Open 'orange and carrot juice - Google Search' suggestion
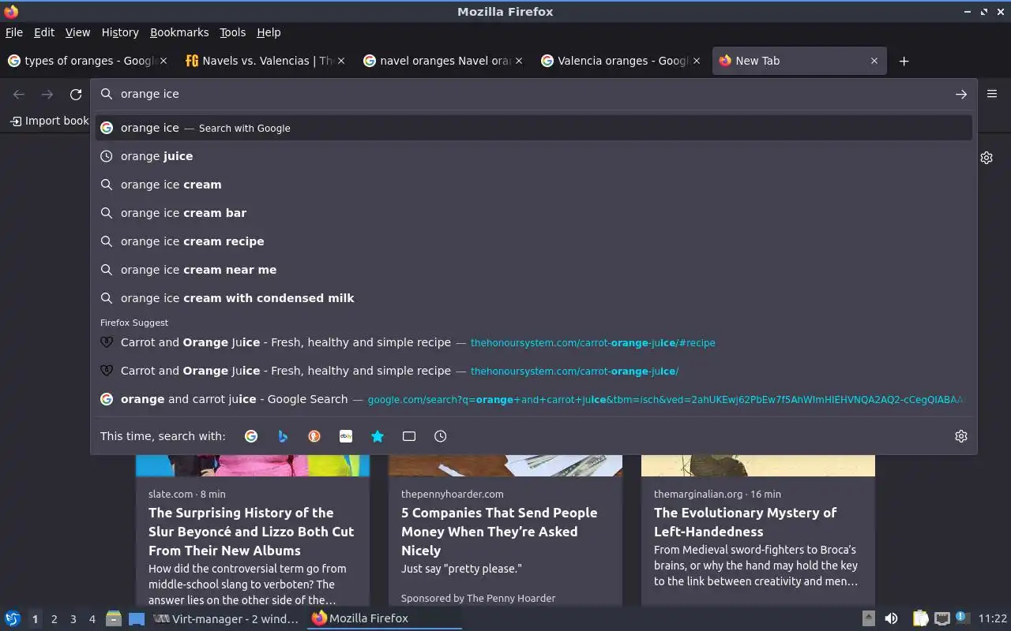Image resolution: width=1011 pixels, height=631 pixels. (x=533, y=399)
